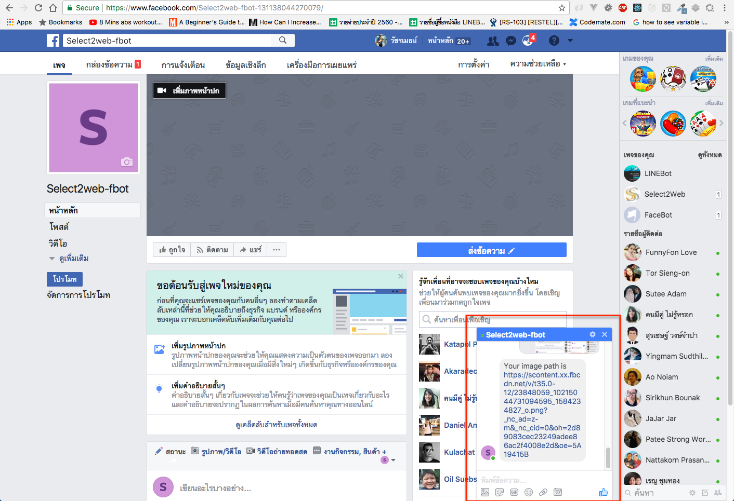
Task: Open the ความช่วยเหลือ dropdown
Action: 538,64
